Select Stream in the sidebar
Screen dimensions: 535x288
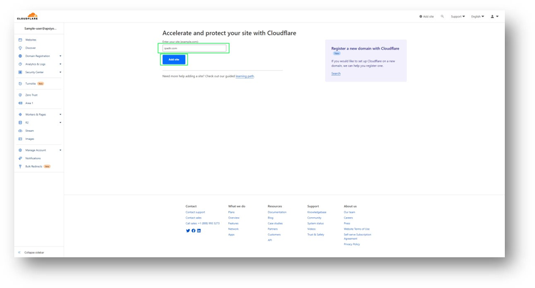29,131
